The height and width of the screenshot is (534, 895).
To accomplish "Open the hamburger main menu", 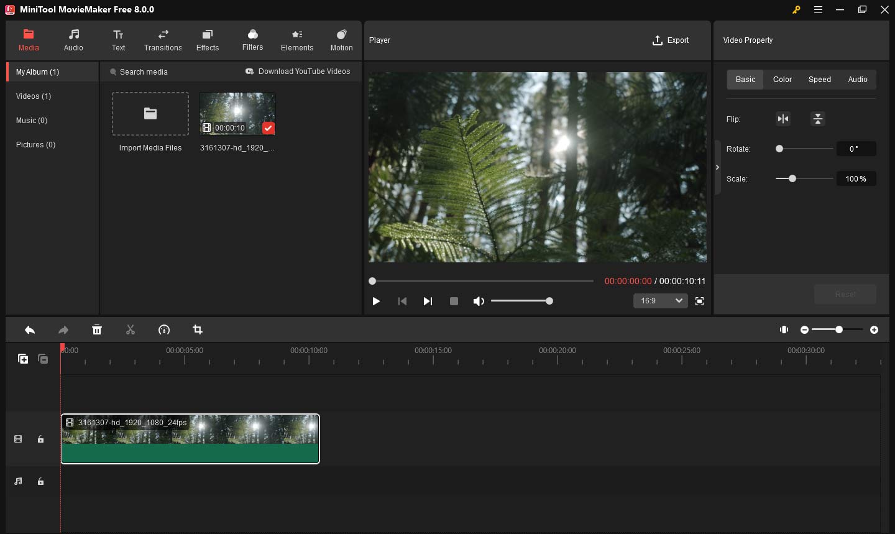I will coord(819,9).
